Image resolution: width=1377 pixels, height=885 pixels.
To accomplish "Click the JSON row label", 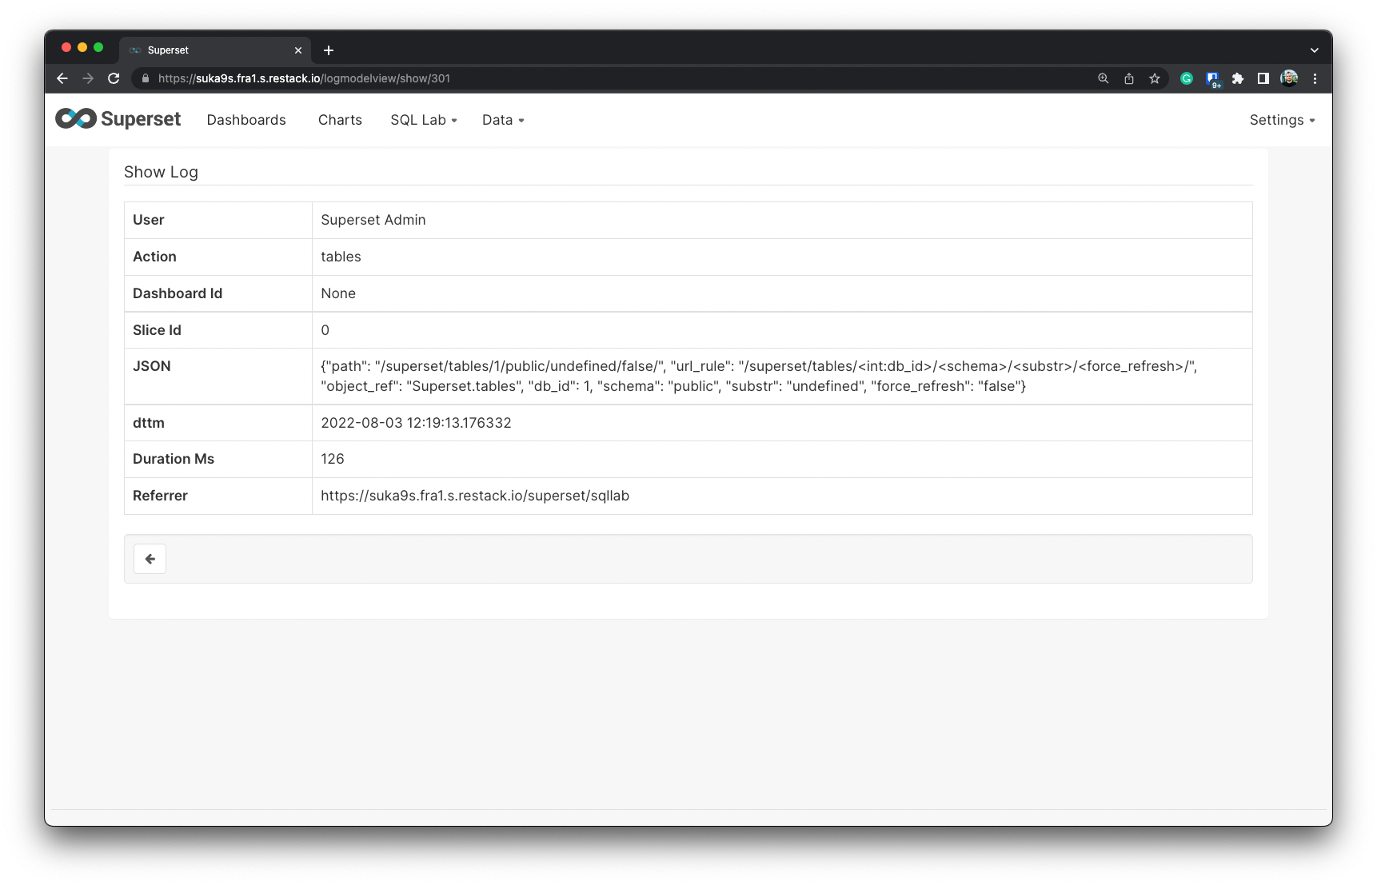I will coord(152,366).
